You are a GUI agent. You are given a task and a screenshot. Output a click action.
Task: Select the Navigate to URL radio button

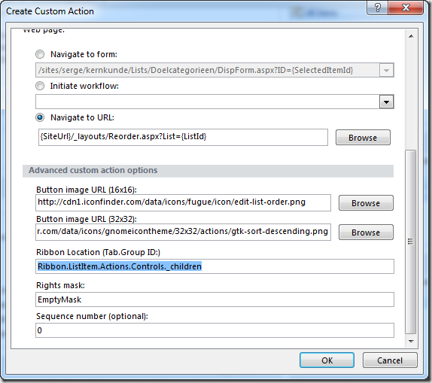point(40,117)
